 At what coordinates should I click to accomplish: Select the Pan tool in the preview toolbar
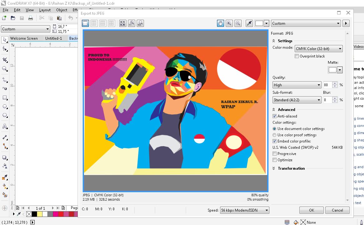(x=220, y=23)
